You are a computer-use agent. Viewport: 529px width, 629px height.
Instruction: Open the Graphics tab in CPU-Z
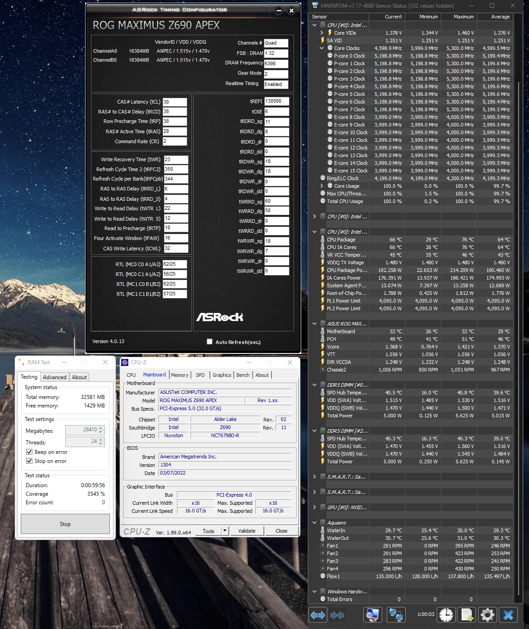[x=222, y=375]
